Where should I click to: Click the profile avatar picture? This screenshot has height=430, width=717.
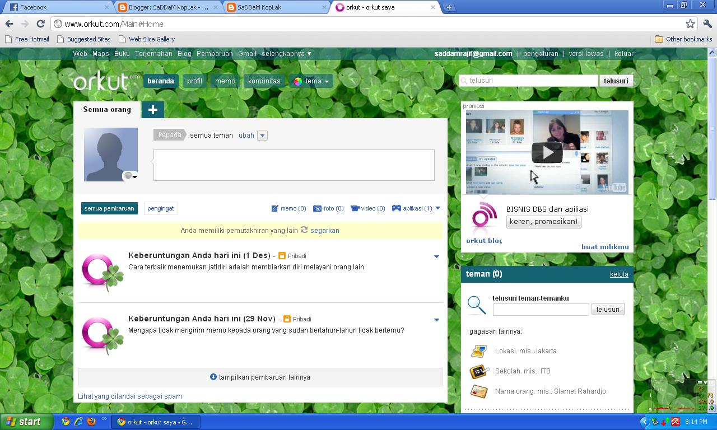pos(110,154)
